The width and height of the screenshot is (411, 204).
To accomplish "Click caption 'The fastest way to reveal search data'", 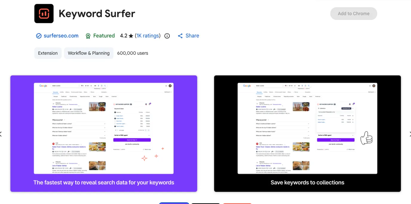I will pyautogui.click(x=104, y=183).
